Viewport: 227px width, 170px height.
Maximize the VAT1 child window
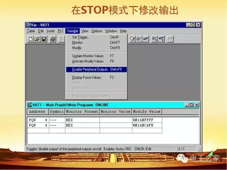point(191,105)
